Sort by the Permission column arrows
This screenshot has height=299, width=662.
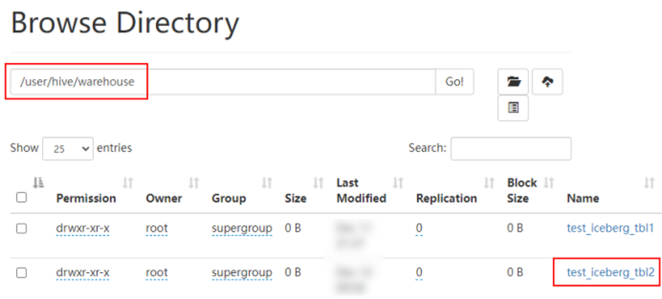click(x=128, y=183)
